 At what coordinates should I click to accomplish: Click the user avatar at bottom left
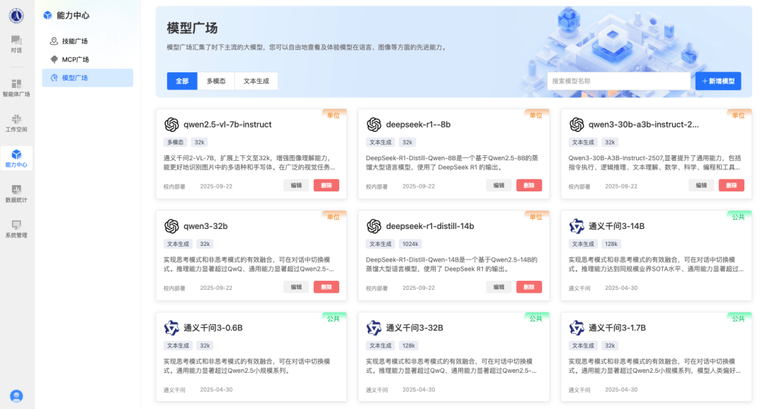[16, 396]
